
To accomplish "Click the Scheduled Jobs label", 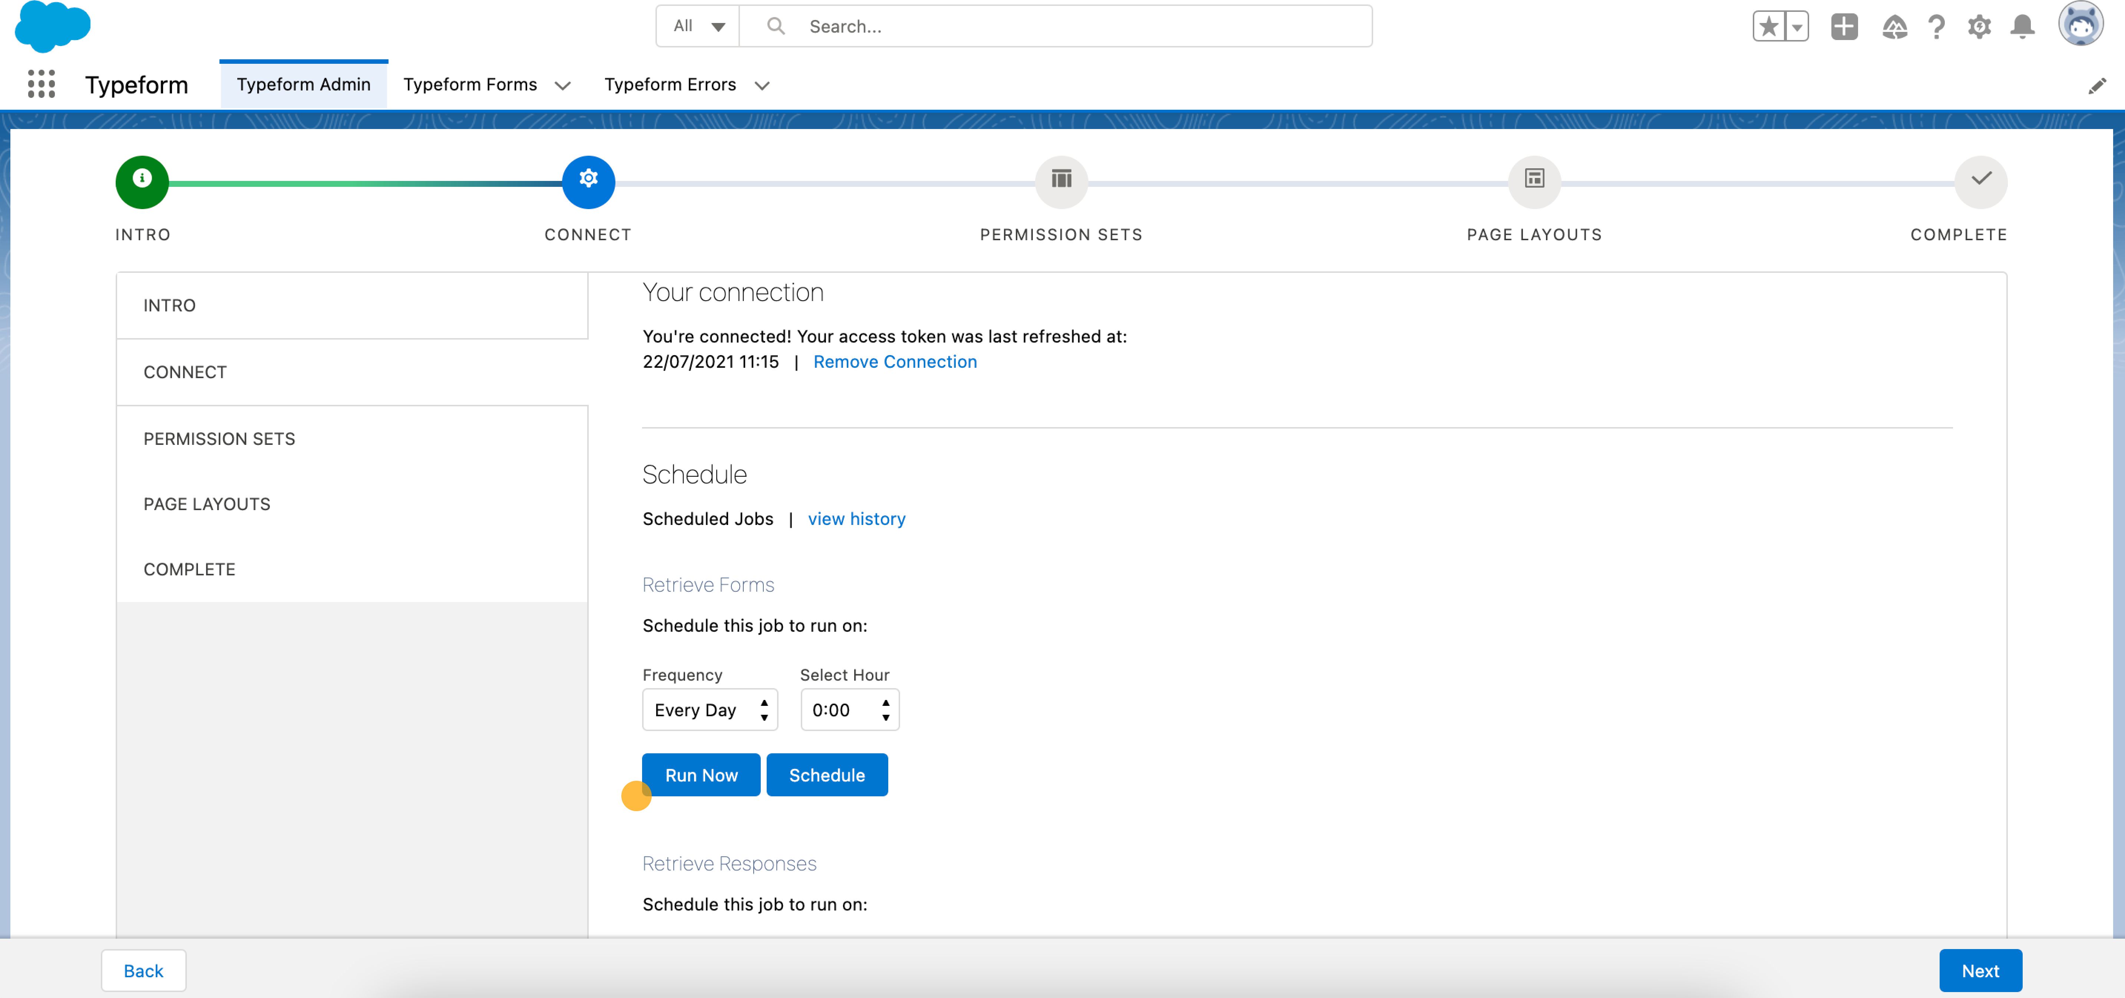I will pos(708,519).
